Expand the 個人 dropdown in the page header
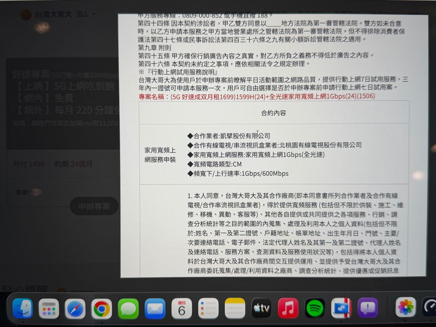The image size is (436, 327). click(86, 14)
